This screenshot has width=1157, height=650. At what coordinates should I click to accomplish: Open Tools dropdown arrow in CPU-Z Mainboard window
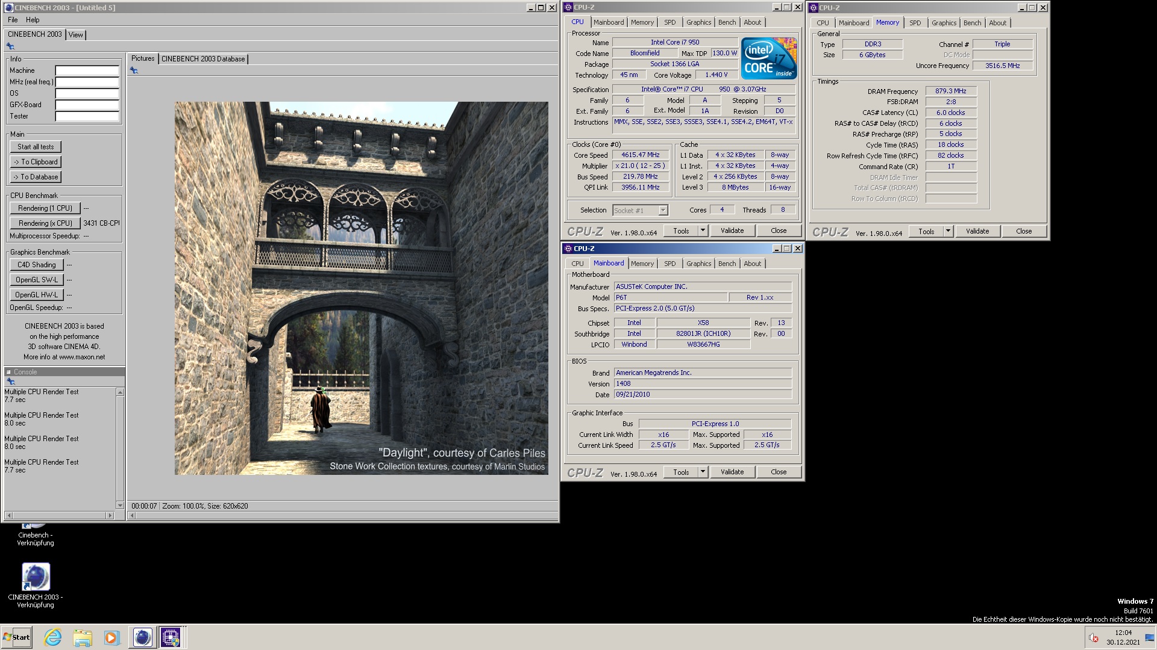click(x=703, y=472)
